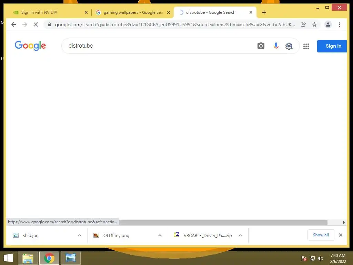
Task: Click the address bar URL
Action: pyautogui.click(x=175, y=24)
